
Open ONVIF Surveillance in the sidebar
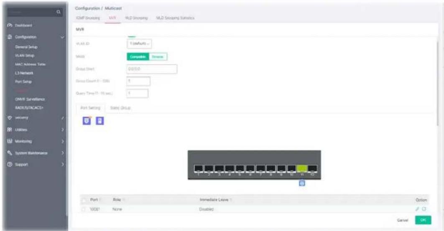coord(30,99)
